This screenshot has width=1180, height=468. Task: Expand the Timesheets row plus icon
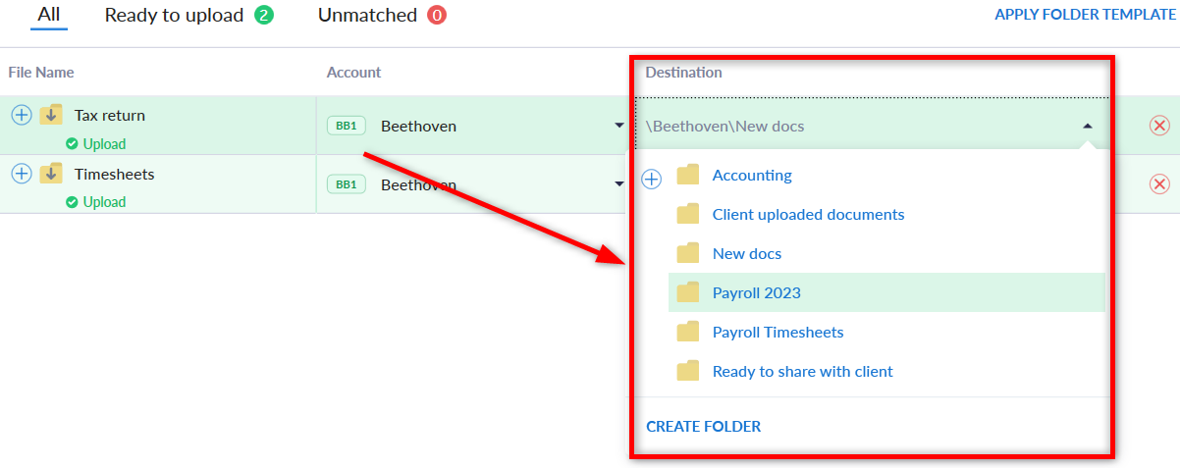pyautogui.click(x=22, y=174)
